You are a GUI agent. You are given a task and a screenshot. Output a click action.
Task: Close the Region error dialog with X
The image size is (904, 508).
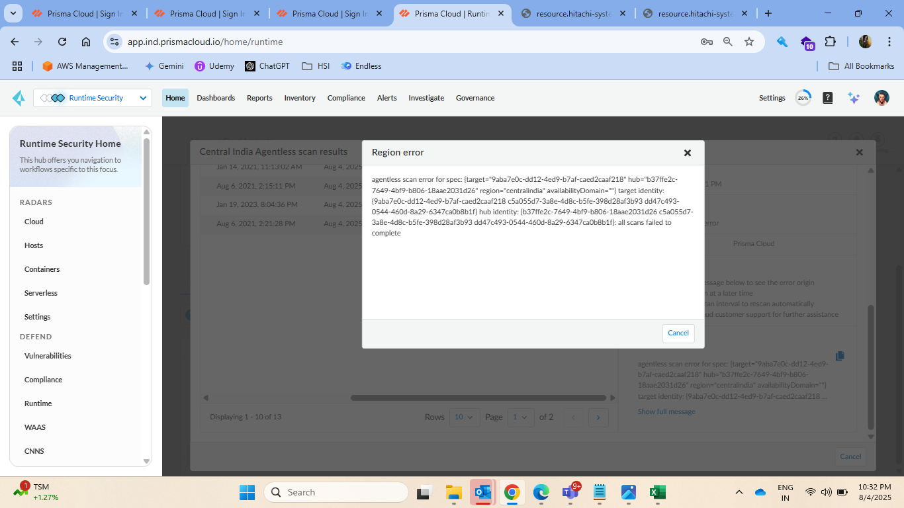pyautogui.click(x=687, y=153)
